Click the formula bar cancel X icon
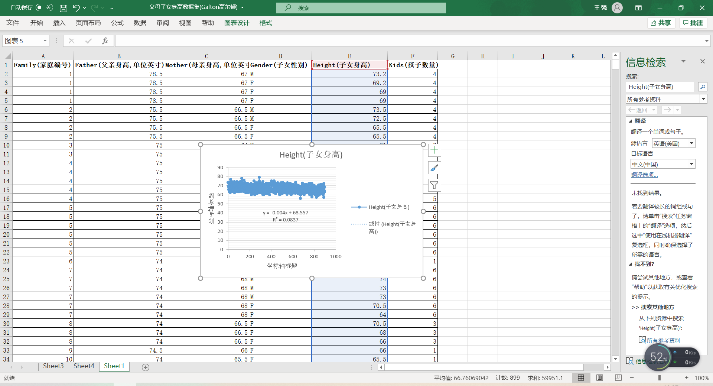Screen dimensions: 713x386 (71, 41)
